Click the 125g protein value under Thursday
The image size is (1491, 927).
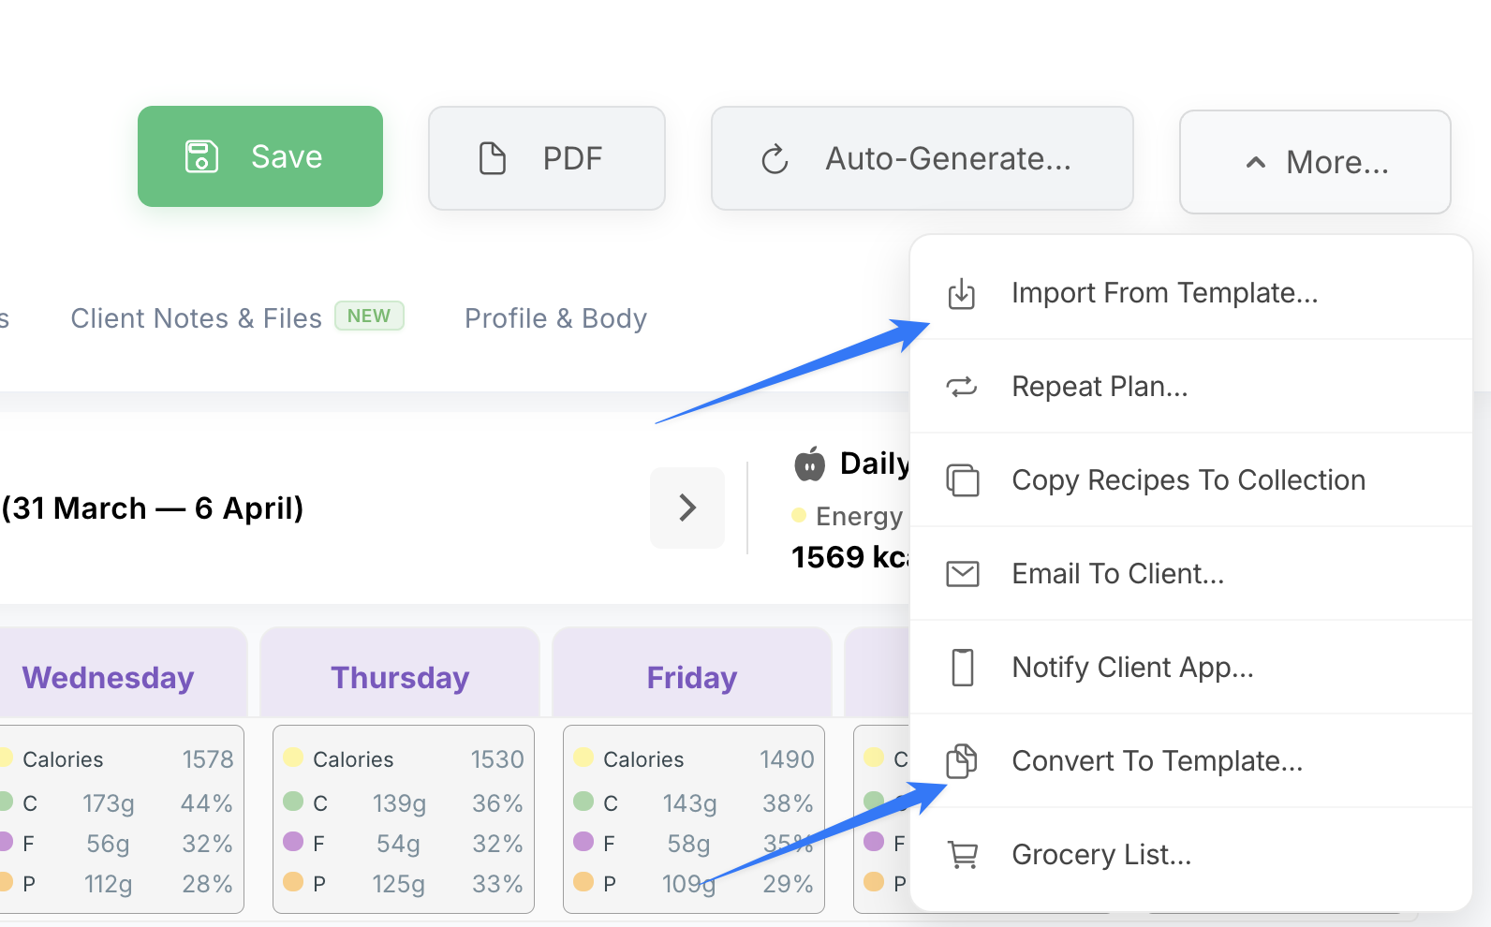point(399,884)
